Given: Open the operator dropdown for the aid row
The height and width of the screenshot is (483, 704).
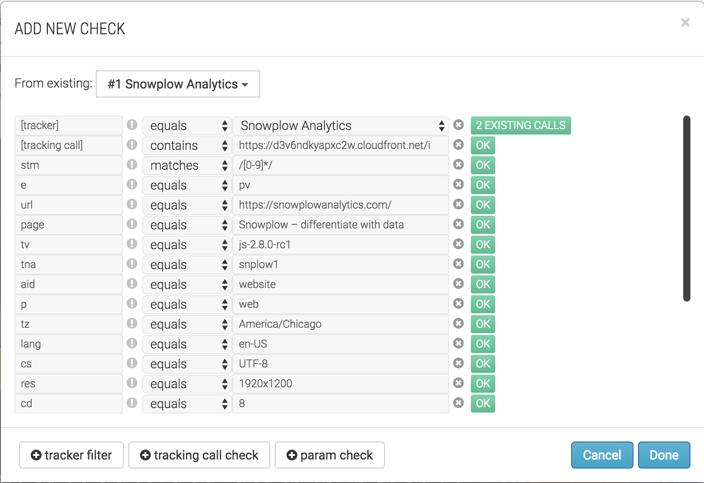Looking at the screenshot, I should coord(187,284).
